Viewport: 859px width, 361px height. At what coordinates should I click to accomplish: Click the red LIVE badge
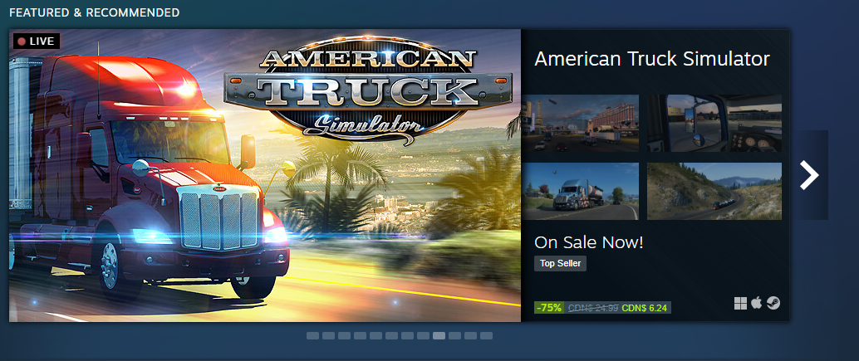pyautogui.click(x=36, y=41)
